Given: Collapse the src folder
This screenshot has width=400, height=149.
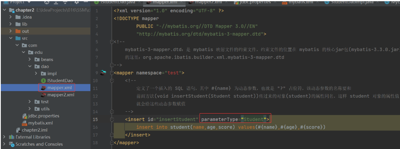Looking at the screenshot, I should point(11,38).
